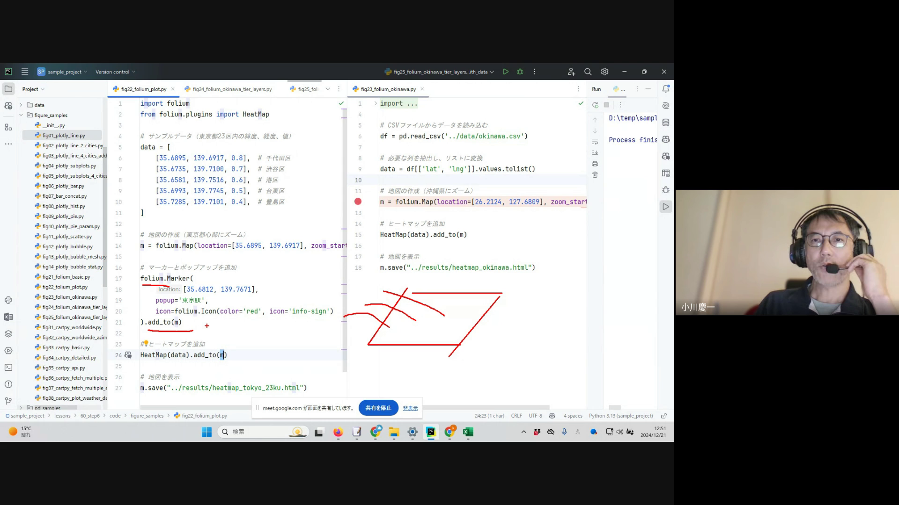The image size is (899, 505).
Task: Toggle the breakpoint on the folium.Map line
Action: 358,202
